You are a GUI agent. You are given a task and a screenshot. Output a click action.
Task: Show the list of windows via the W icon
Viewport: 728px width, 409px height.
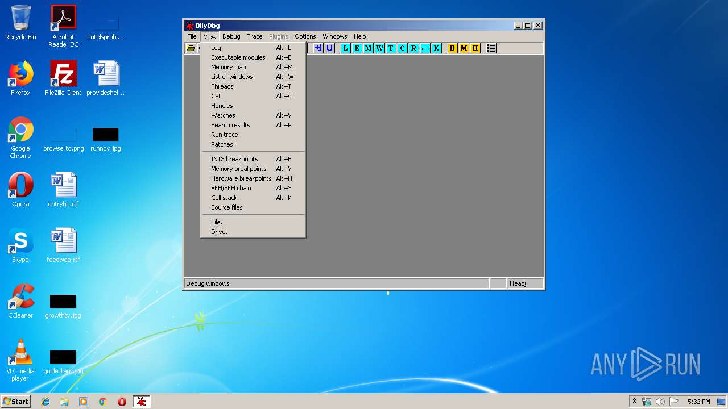tap(379, 48)
